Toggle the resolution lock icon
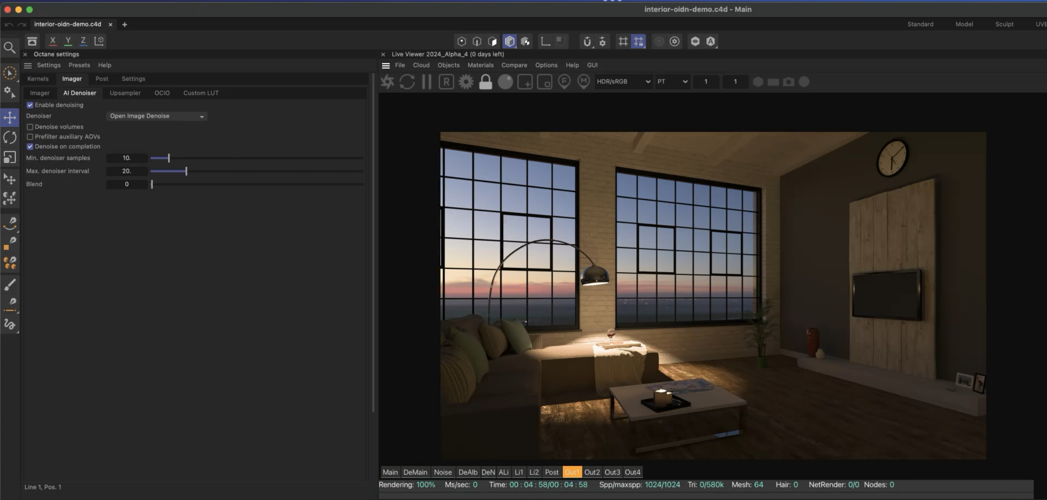Viewport: 1047px width, 500px height. [x=485, y=82]
